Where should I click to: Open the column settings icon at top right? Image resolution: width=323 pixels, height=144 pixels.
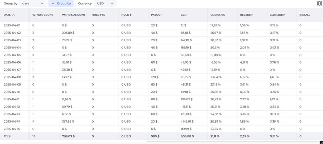point(319,3)
